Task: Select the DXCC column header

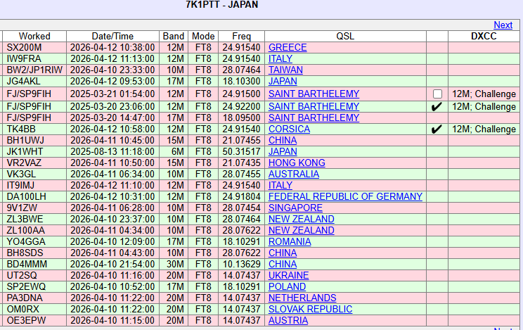Action: click(x=484, y=36)
